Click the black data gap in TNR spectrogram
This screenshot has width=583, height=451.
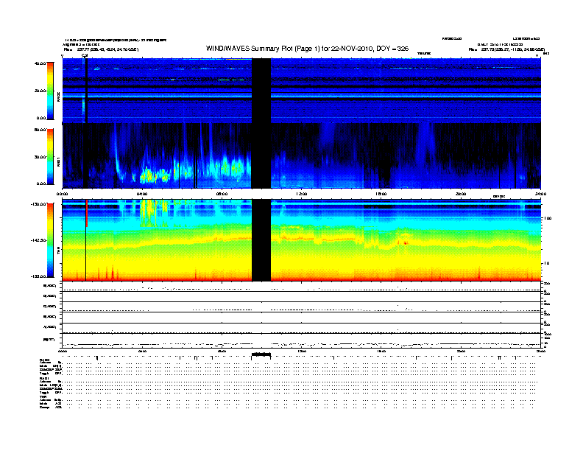(261, 240)
